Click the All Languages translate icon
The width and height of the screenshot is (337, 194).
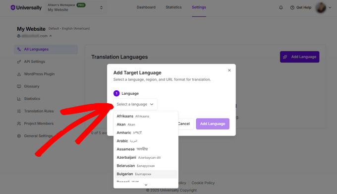click(x=19, y=49)
